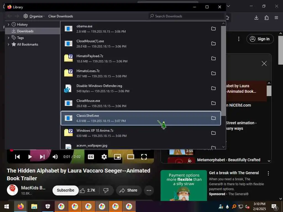
Task: Open Windows Security shield on taskbar
Action: tap(48, 206)
